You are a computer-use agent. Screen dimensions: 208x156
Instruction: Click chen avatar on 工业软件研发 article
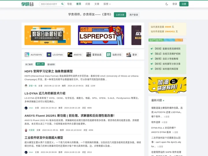pos(26,152)
